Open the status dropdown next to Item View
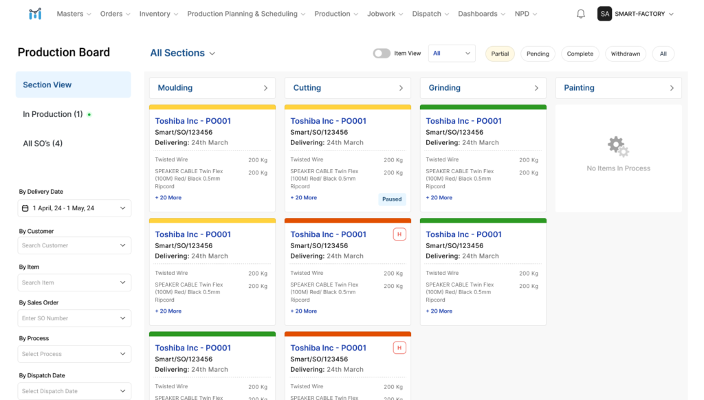Viewport: 704px width, 400px height. tap(452, 53)
